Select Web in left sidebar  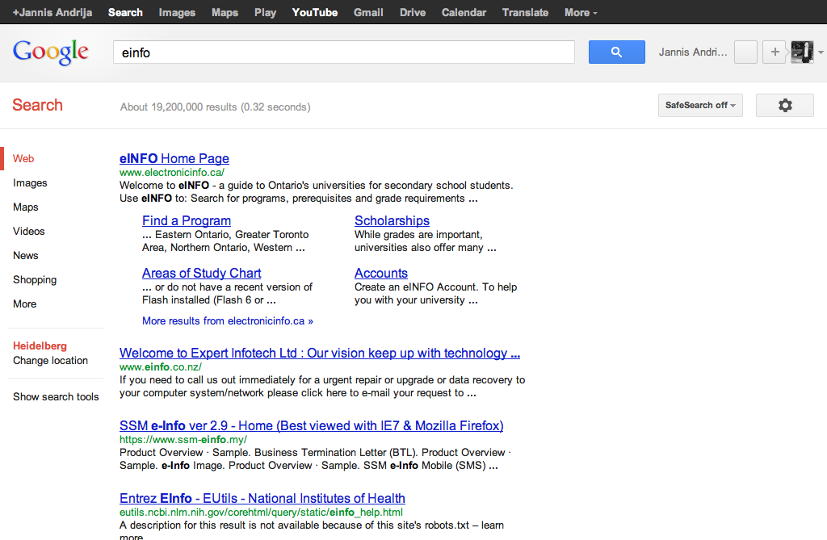coord(23,158)
